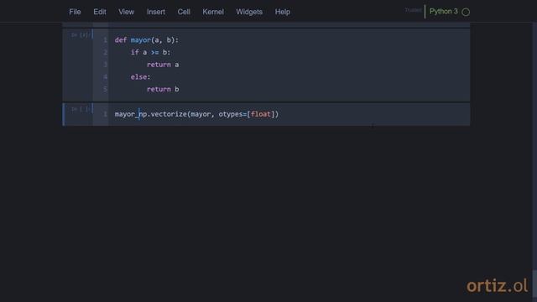The image size is (537, 302).
Task: Click the kernel idle status circle
Action: (466, 12)
